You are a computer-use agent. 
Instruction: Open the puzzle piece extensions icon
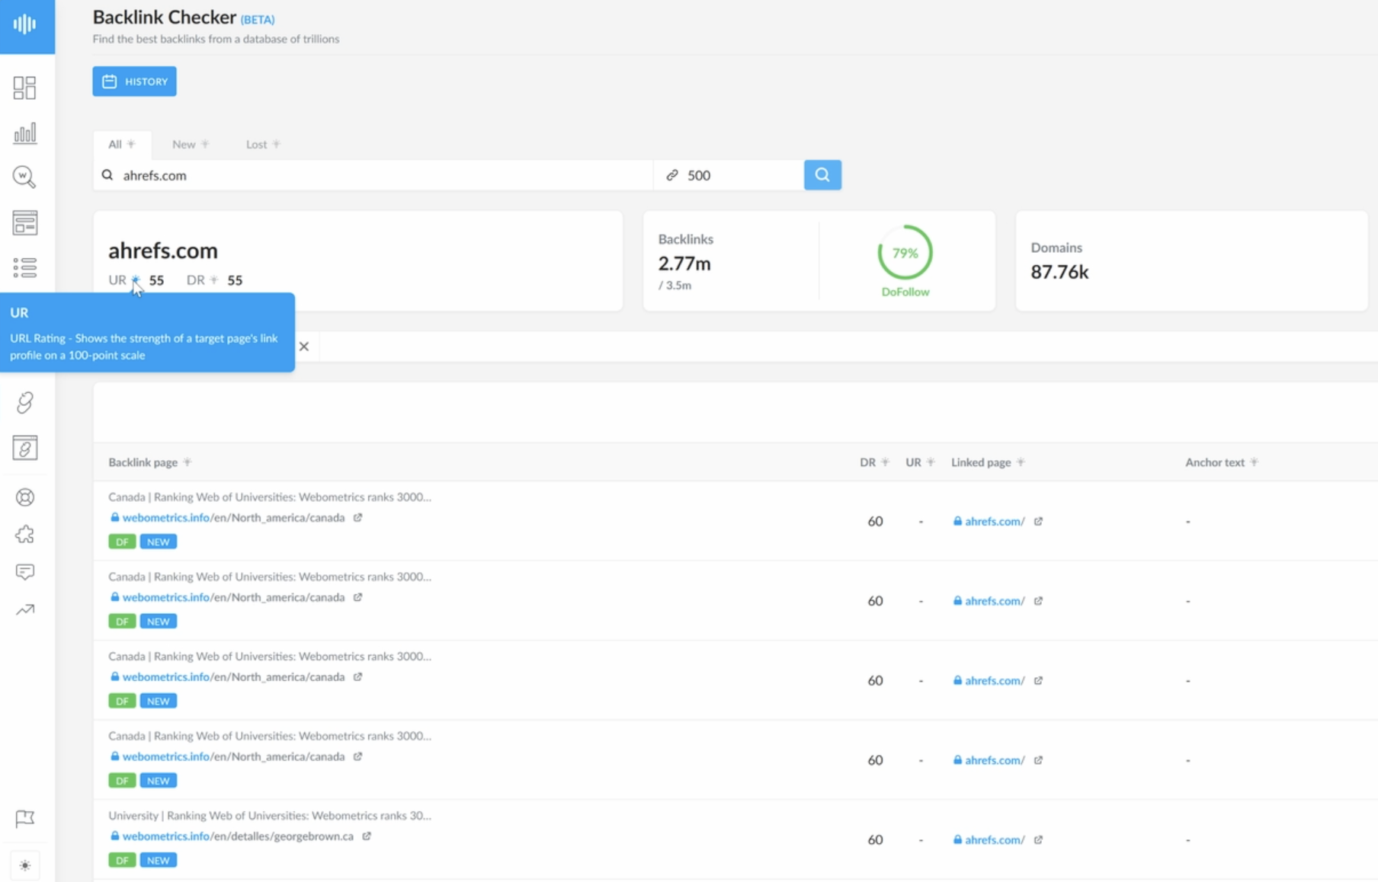[25, 535]
